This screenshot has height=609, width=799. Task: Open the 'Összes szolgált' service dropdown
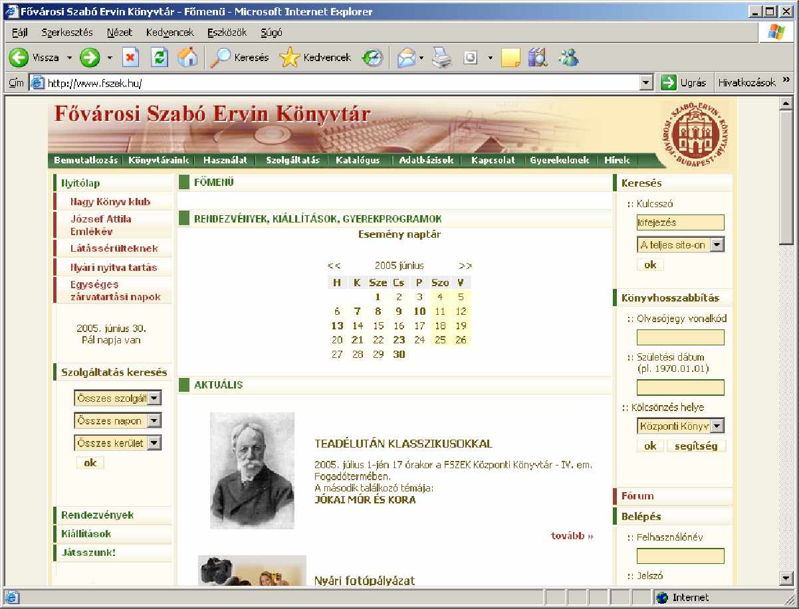(154, 398)
